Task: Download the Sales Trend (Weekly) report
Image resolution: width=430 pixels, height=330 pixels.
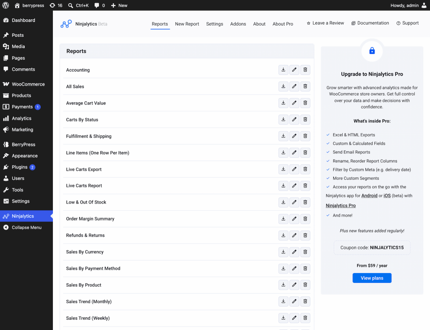Action: tap(283, 318)
